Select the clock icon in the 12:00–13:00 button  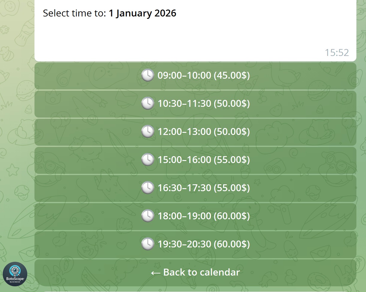pyautogui.click(x=147, y=132)
